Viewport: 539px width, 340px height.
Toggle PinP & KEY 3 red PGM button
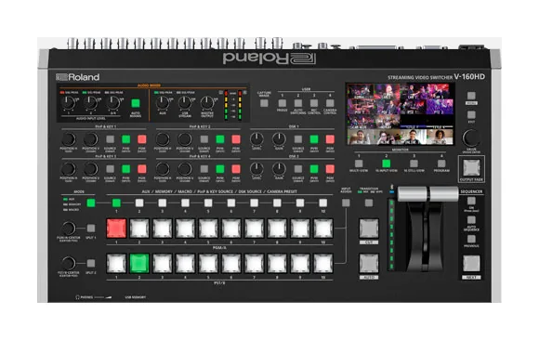tap(141, 169)
